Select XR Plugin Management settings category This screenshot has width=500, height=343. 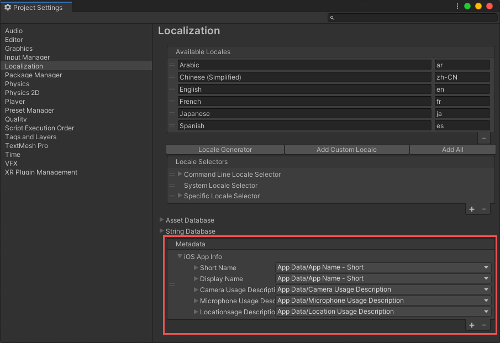[41, 172]
